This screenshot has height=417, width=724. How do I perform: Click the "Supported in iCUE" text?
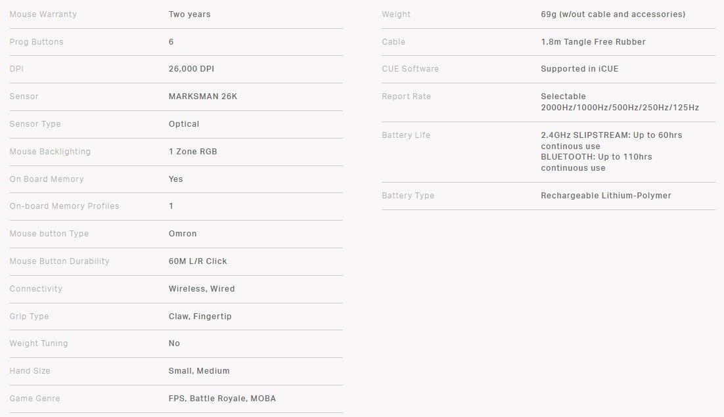tap(579, 69)
